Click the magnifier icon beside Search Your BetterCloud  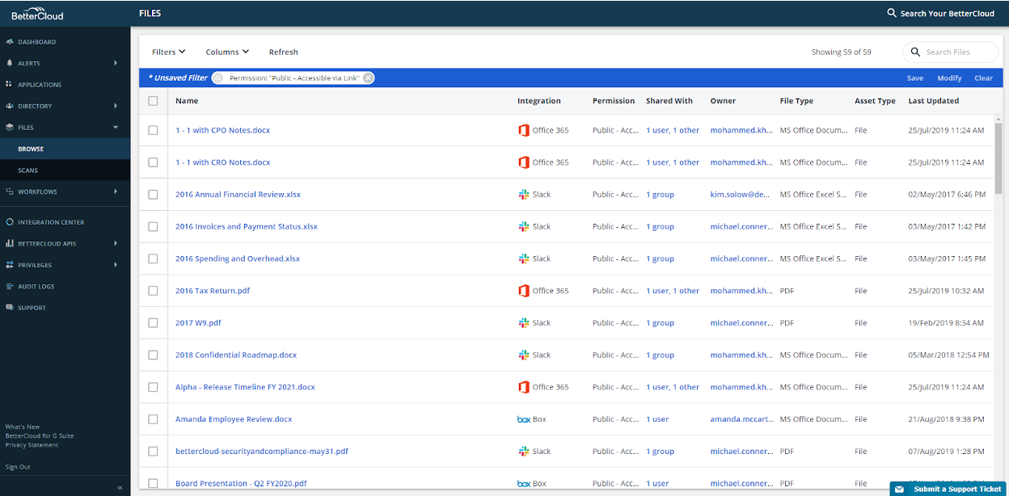892,13
